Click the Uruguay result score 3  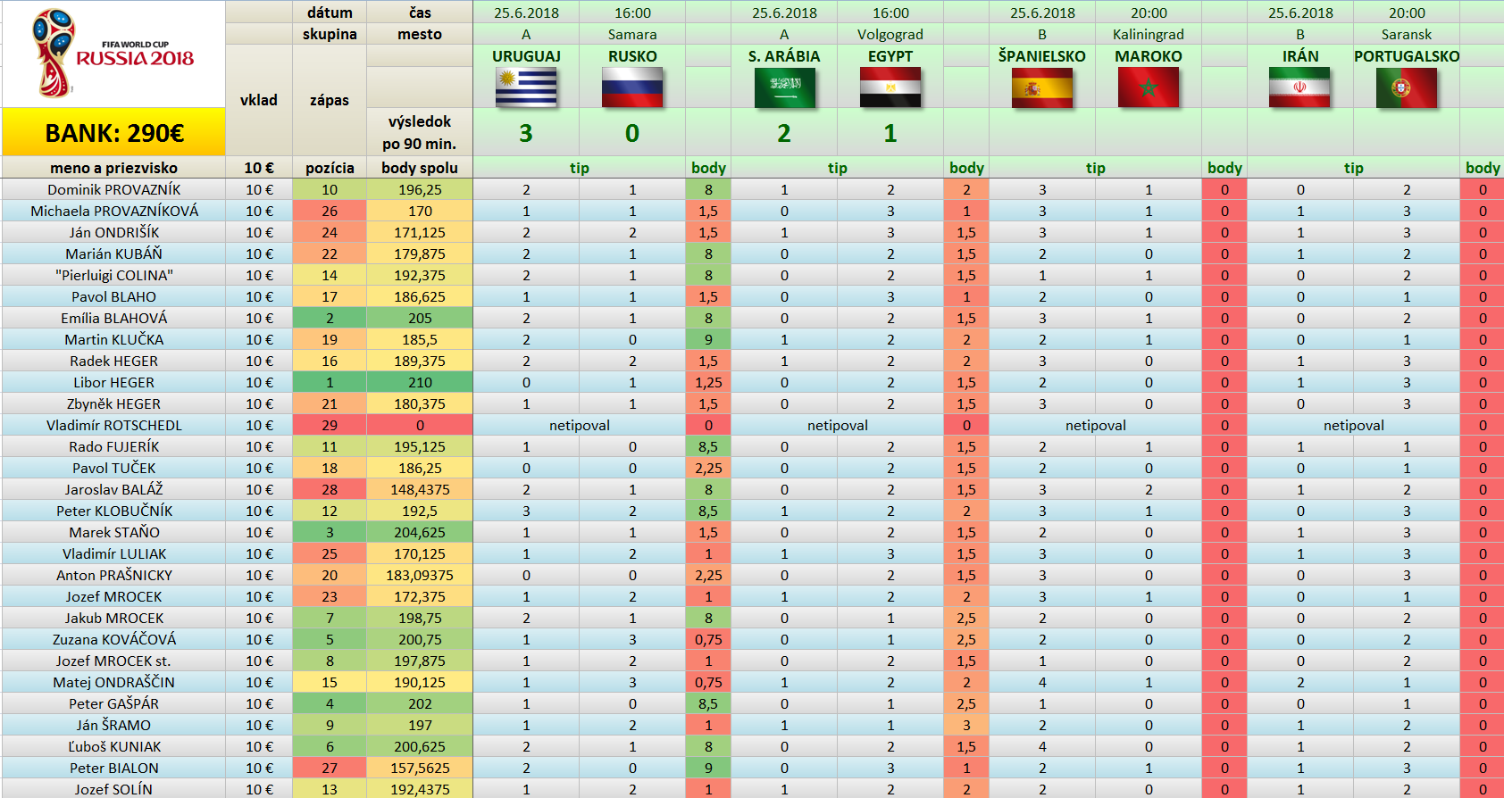pyautogui.click(x=526, y=133)
